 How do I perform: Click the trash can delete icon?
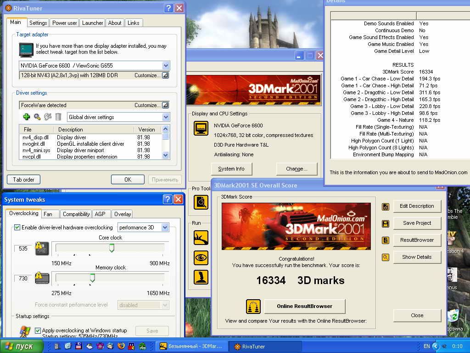coord(58,117)
